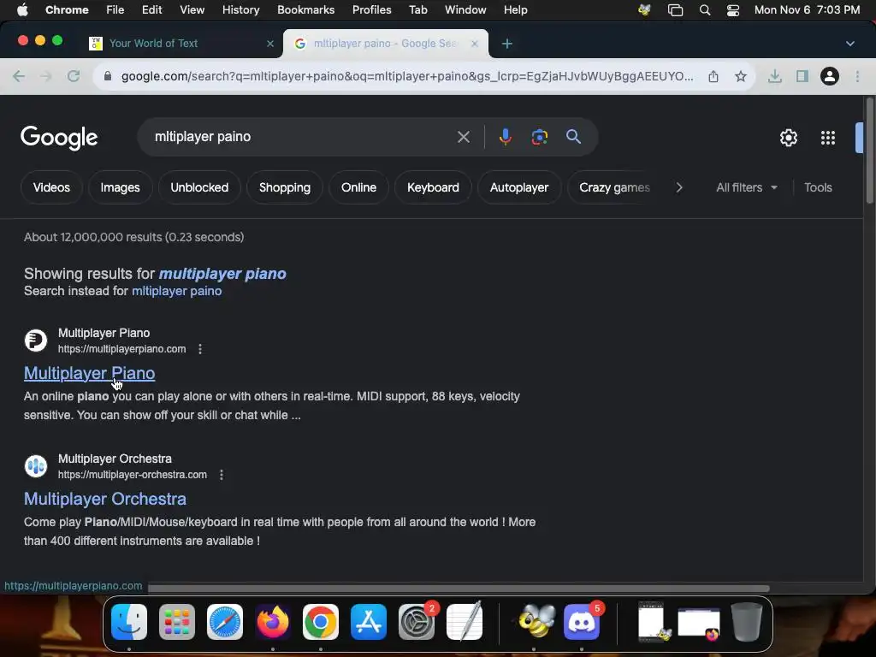Viewport: 876px width, 657px height.
Task: Bookmark this page with star icon
Action: click(x=741, y=76)
